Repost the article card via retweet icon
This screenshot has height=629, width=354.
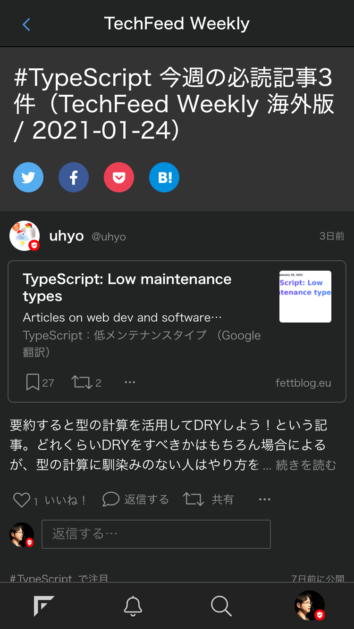(x=82, y=382)
